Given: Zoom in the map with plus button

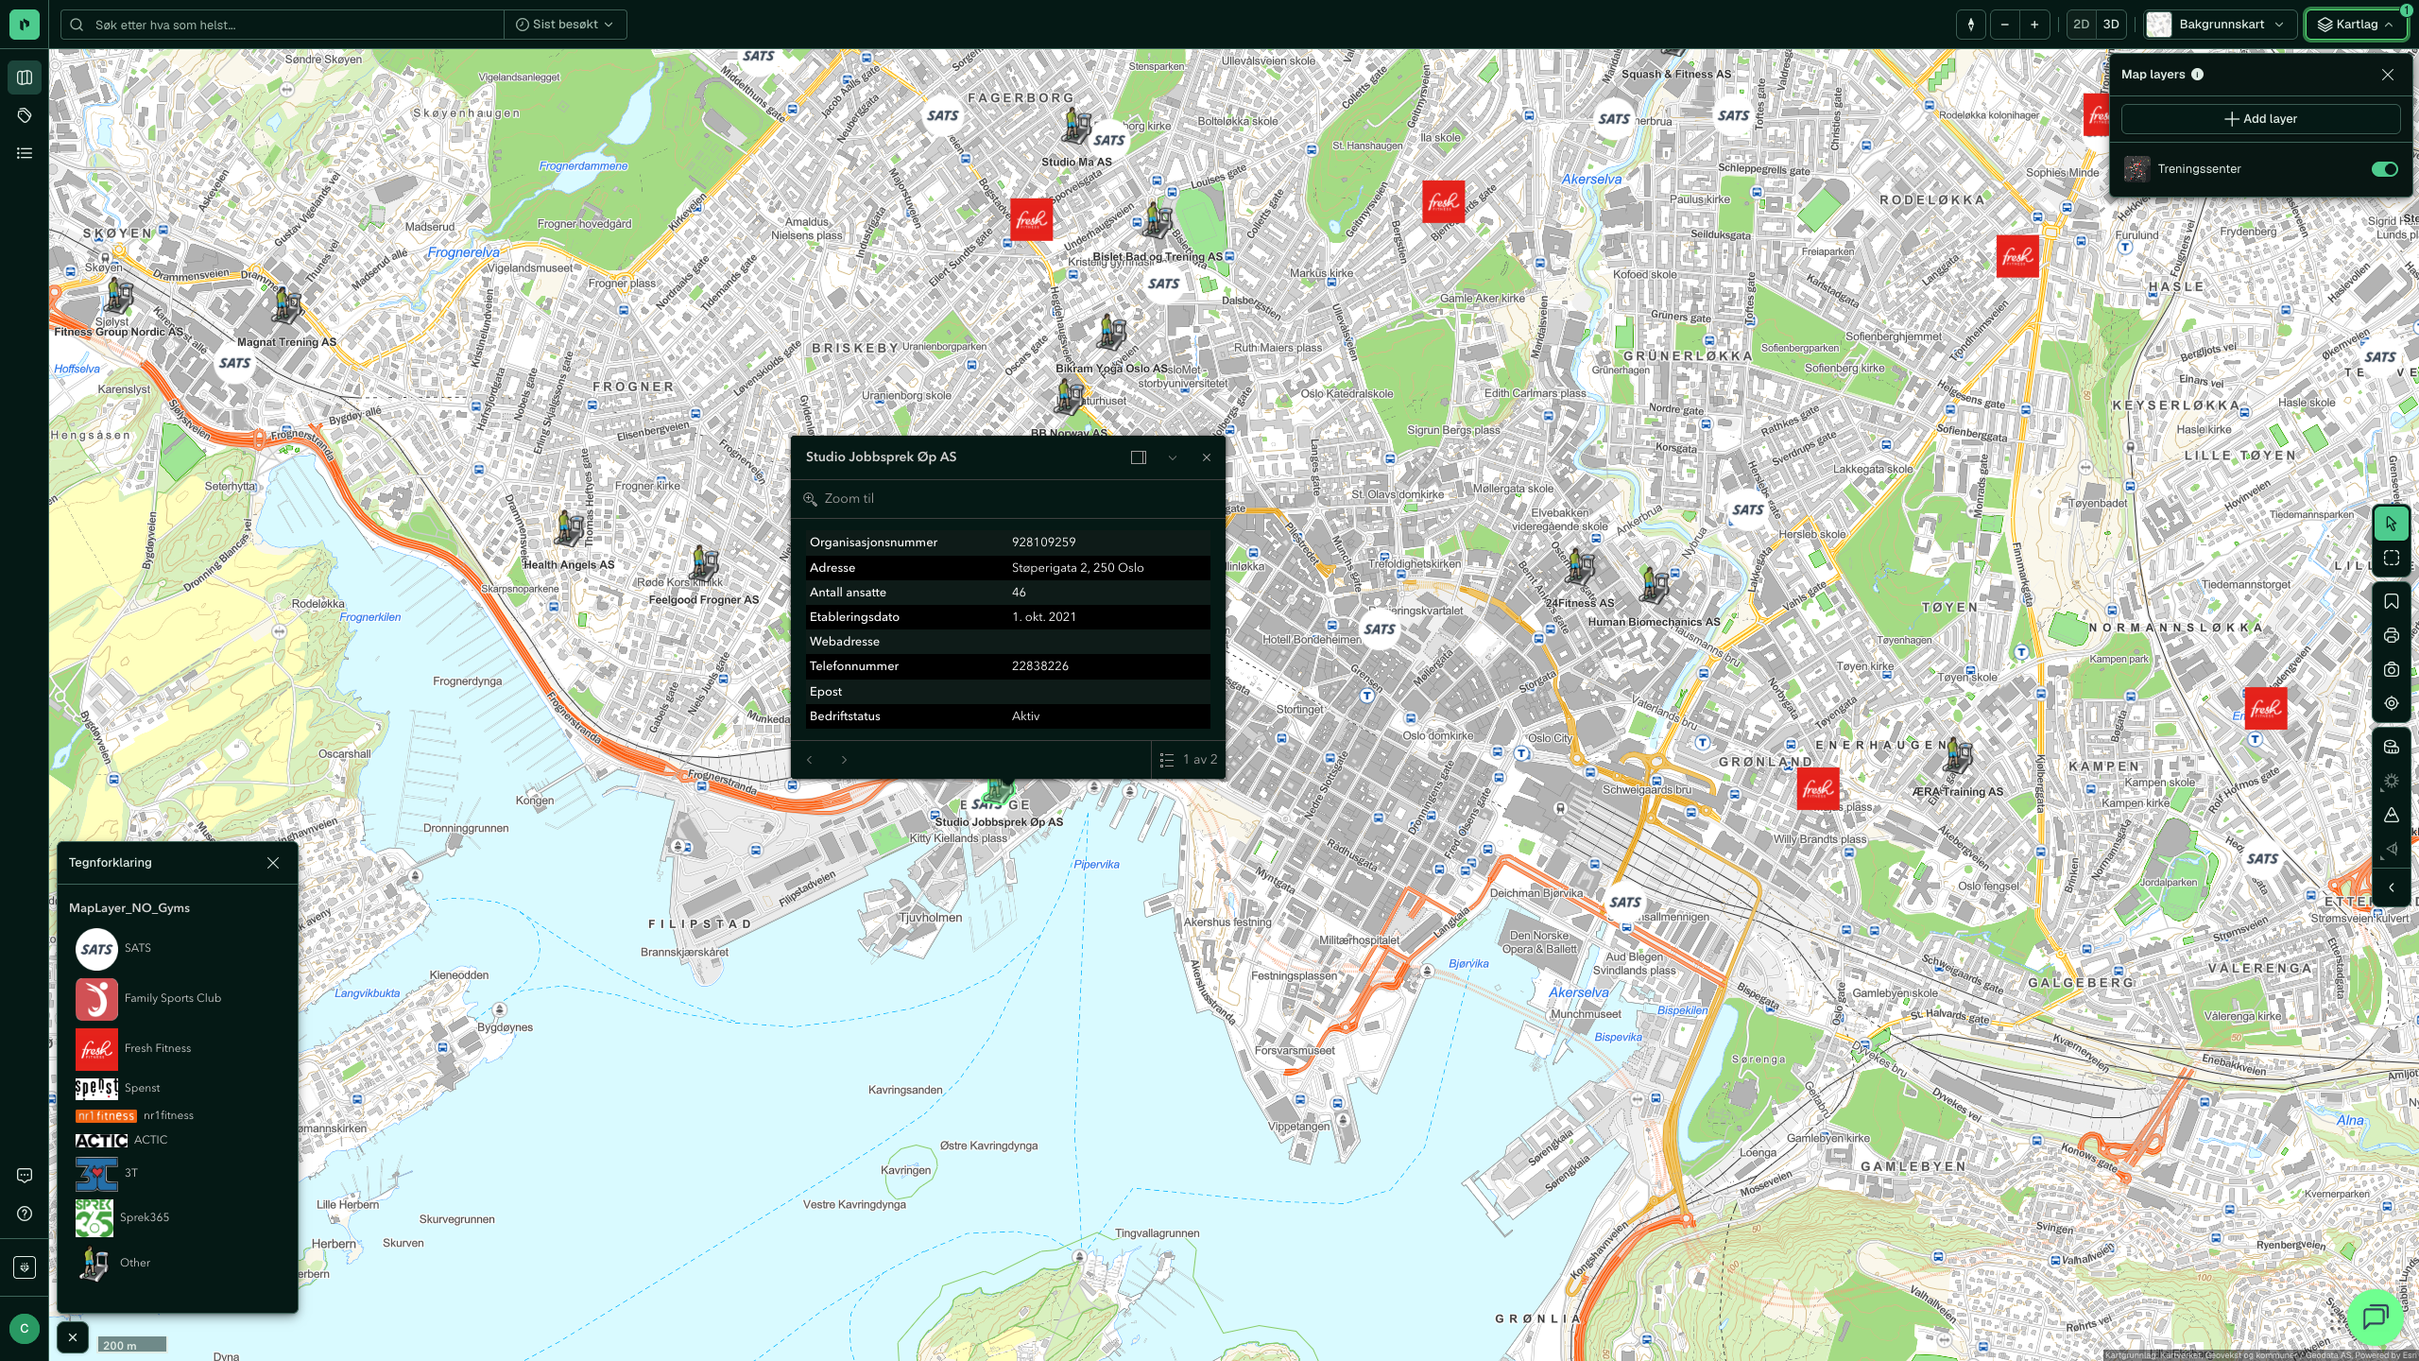Looking at the screenshot, I should tap(2034, 25).
